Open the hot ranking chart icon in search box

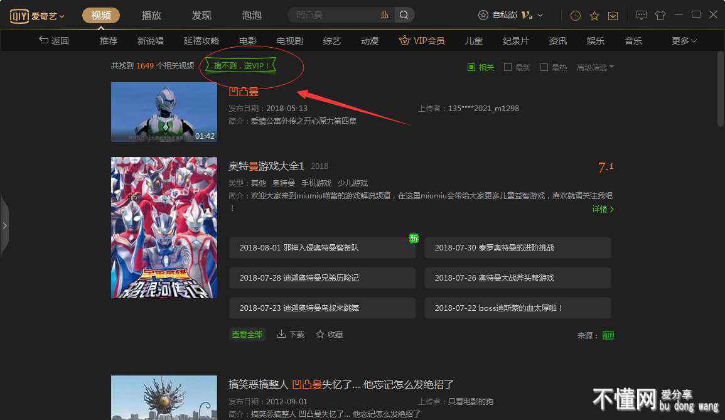385,15
